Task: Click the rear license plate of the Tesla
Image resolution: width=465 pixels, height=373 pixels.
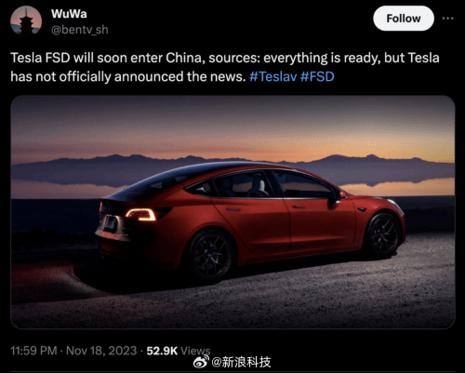Action: coord(111,223)
